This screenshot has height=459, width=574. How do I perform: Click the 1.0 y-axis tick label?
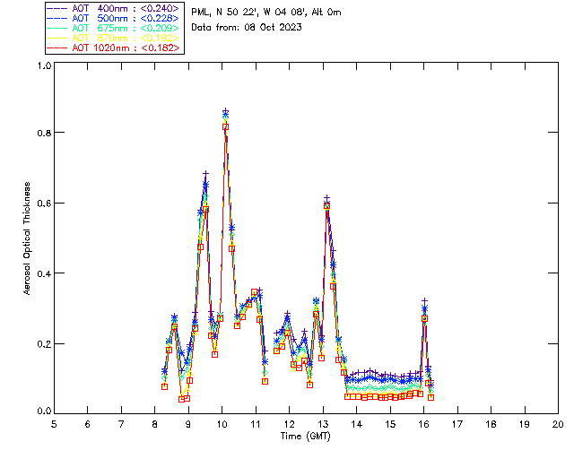point(44,65)
